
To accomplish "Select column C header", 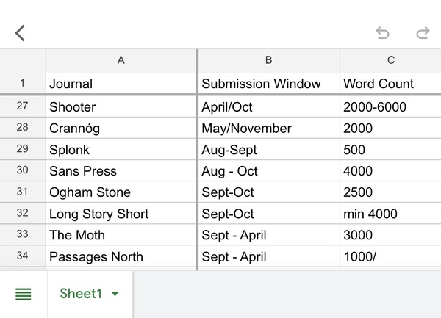I will click(x=391, y=60).
